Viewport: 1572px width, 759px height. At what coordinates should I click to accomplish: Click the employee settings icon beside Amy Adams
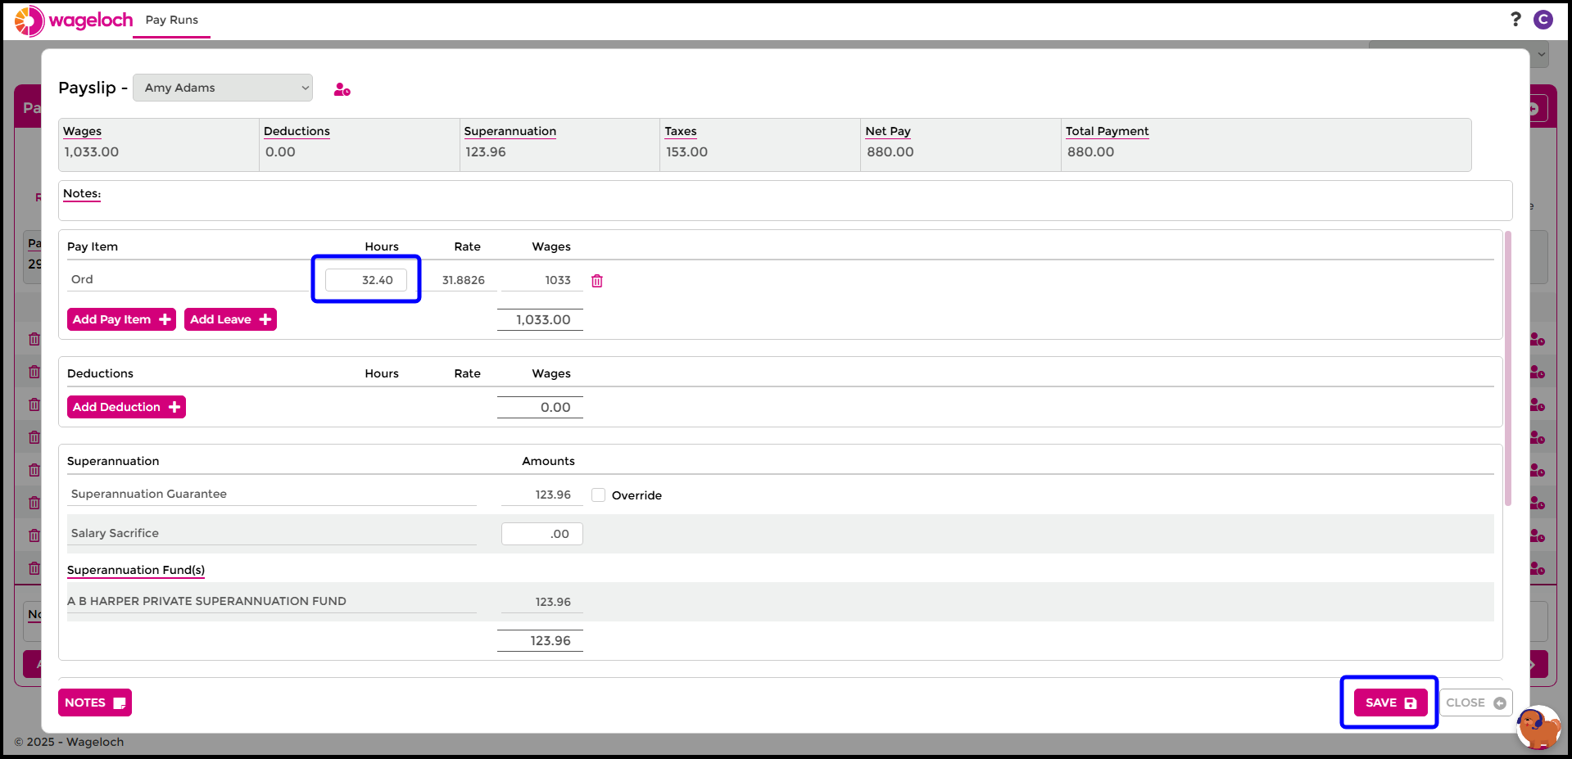(x=342, y=89)
